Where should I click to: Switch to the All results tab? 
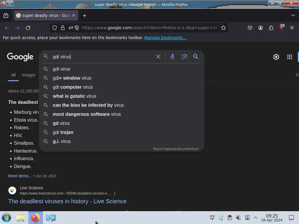(x=13, y=75)
